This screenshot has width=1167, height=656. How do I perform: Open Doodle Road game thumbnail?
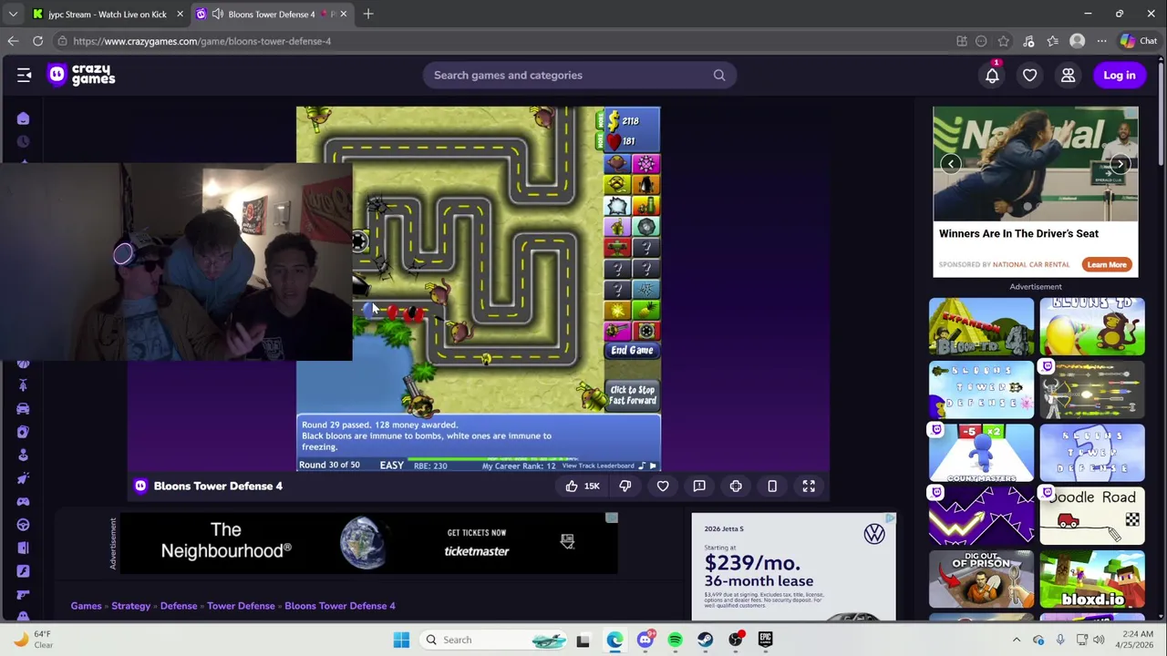tap(1092, 516)
